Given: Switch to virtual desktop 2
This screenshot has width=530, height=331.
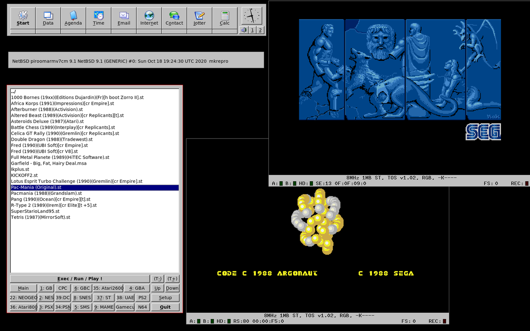Looking at the screenshot, I should 260,30.
